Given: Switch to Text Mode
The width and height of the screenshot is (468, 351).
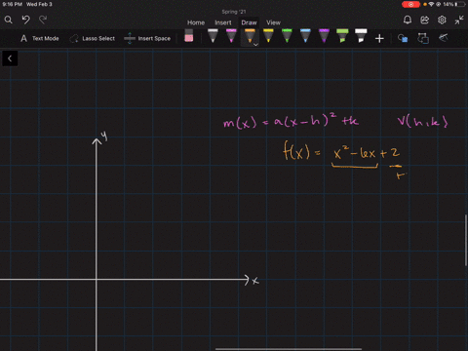Looking at the screenshot, I should click(40, 38).
